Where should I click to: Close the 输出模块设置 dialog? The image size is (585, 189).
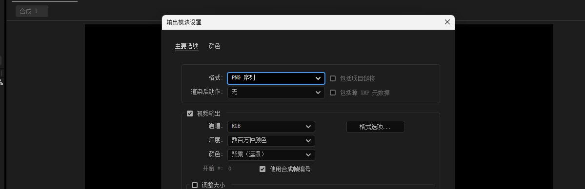coord(447,22)
